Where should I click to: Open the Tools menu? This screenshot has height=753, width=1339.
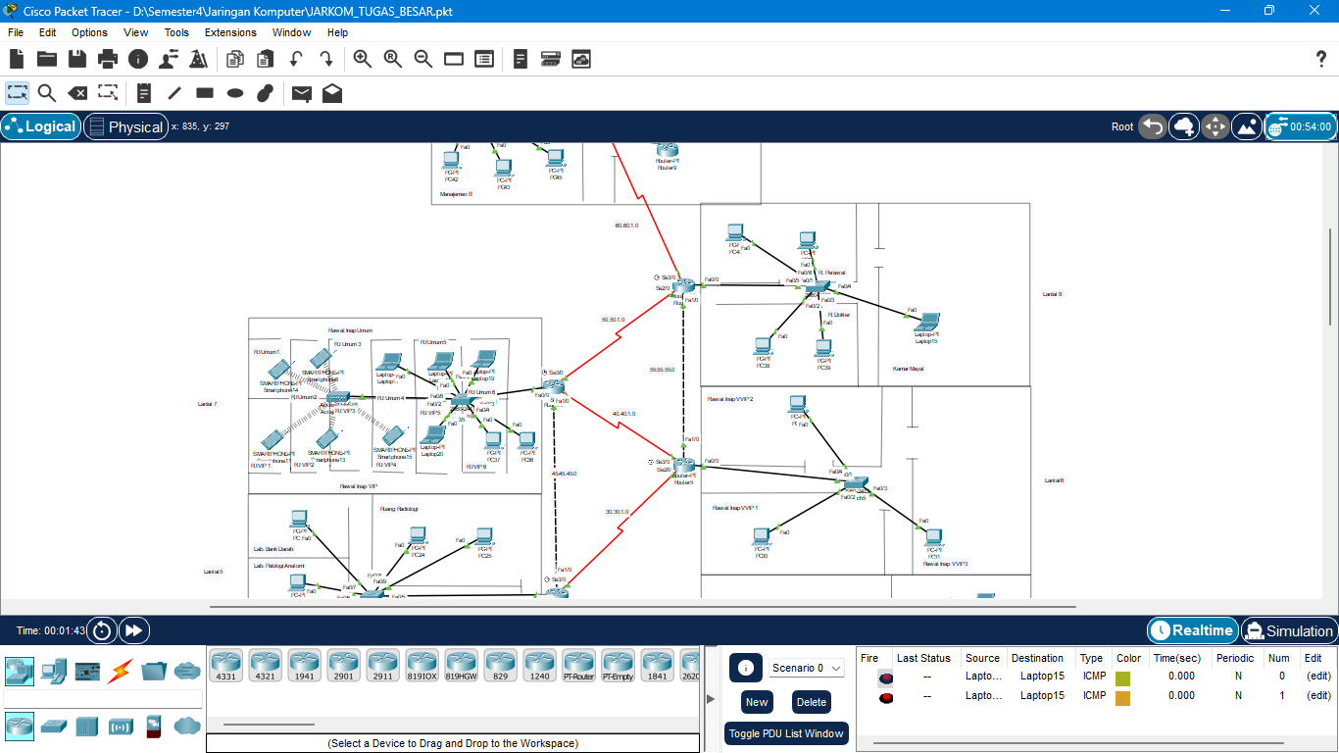coord(176,32)
